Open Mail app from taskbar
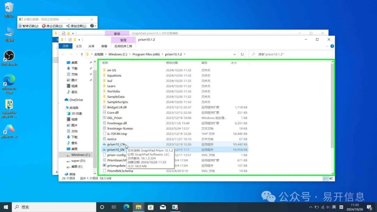This screenshot has height=212, width=377. (163, 207)
